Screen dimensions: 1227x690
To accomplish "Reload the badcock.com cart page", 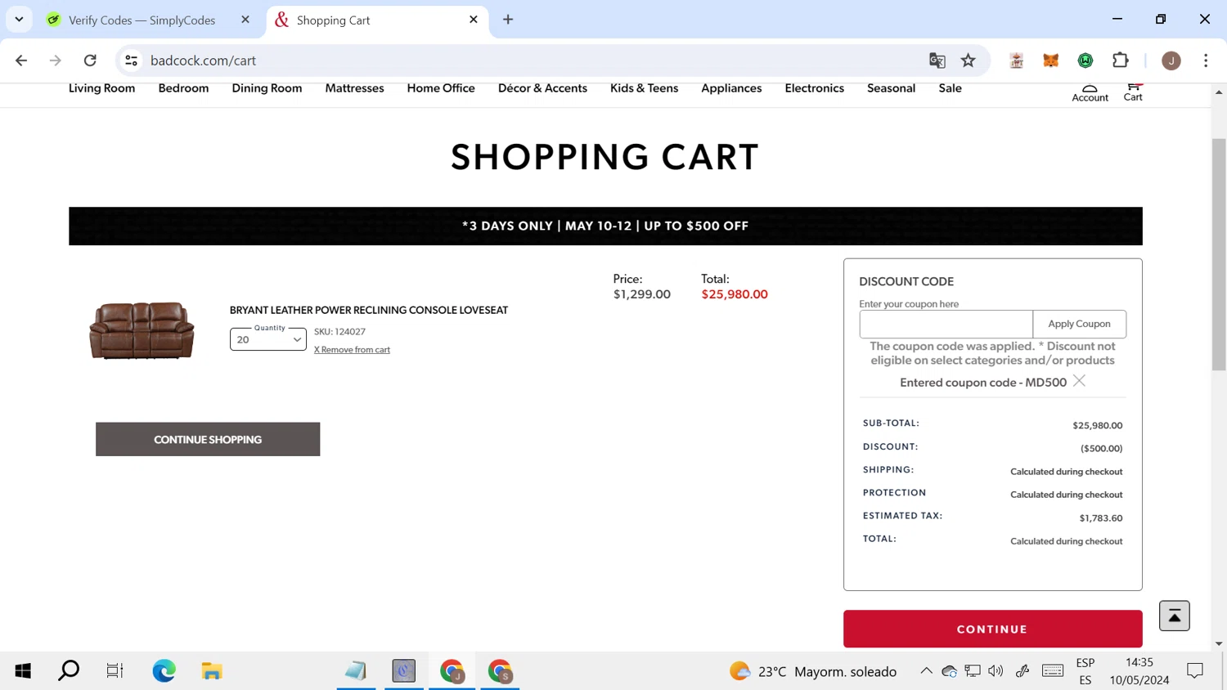I will [90, 60].
